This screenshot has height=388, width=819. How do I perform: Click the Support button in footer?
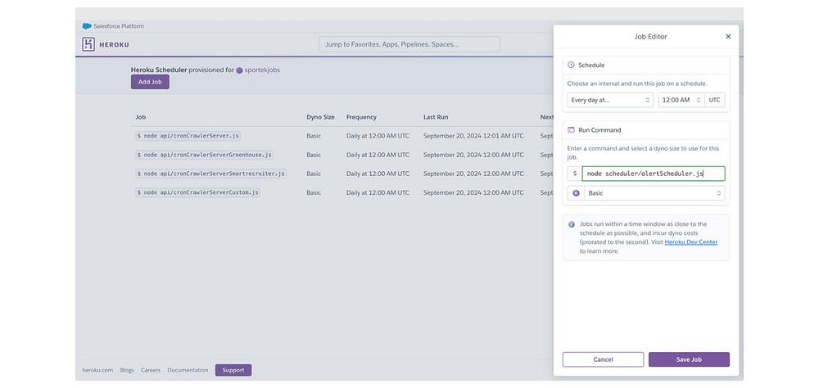coord(233,370)
